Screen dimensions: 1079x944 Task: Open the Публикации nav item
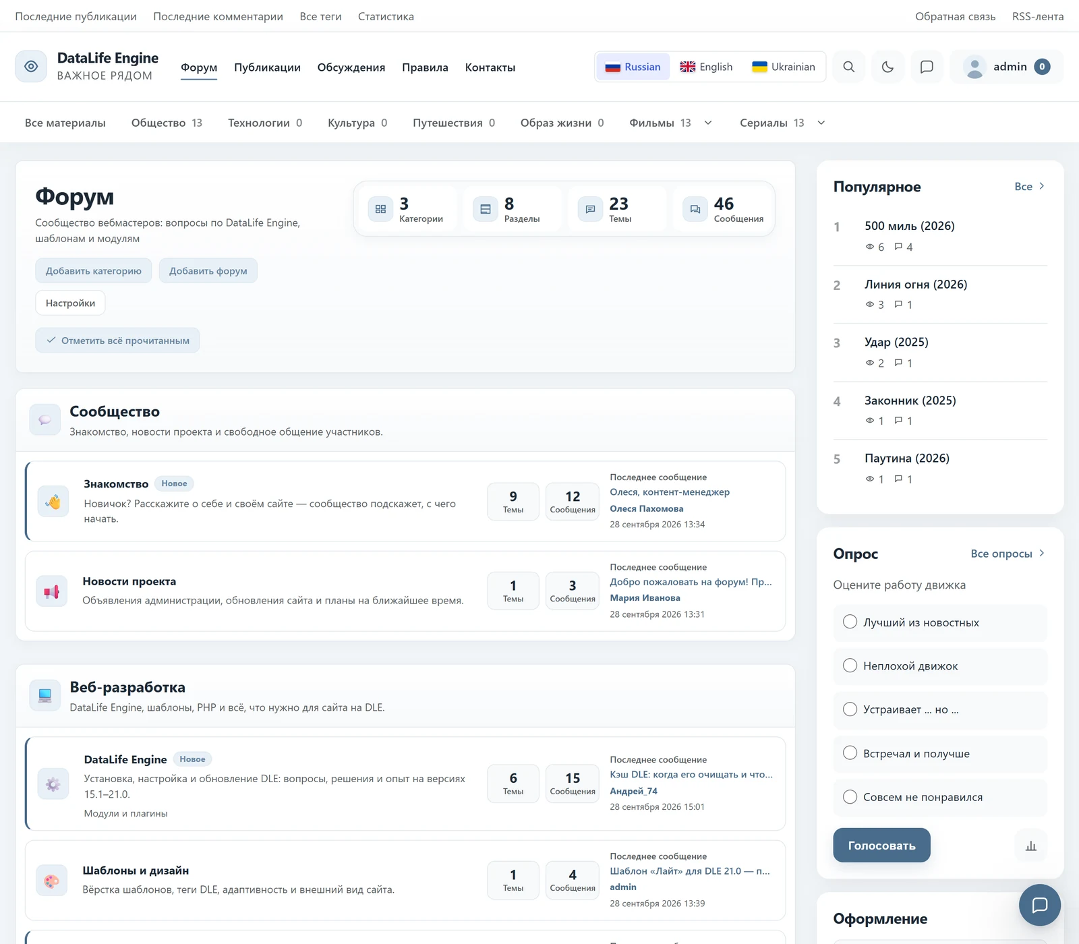point(267,67)
